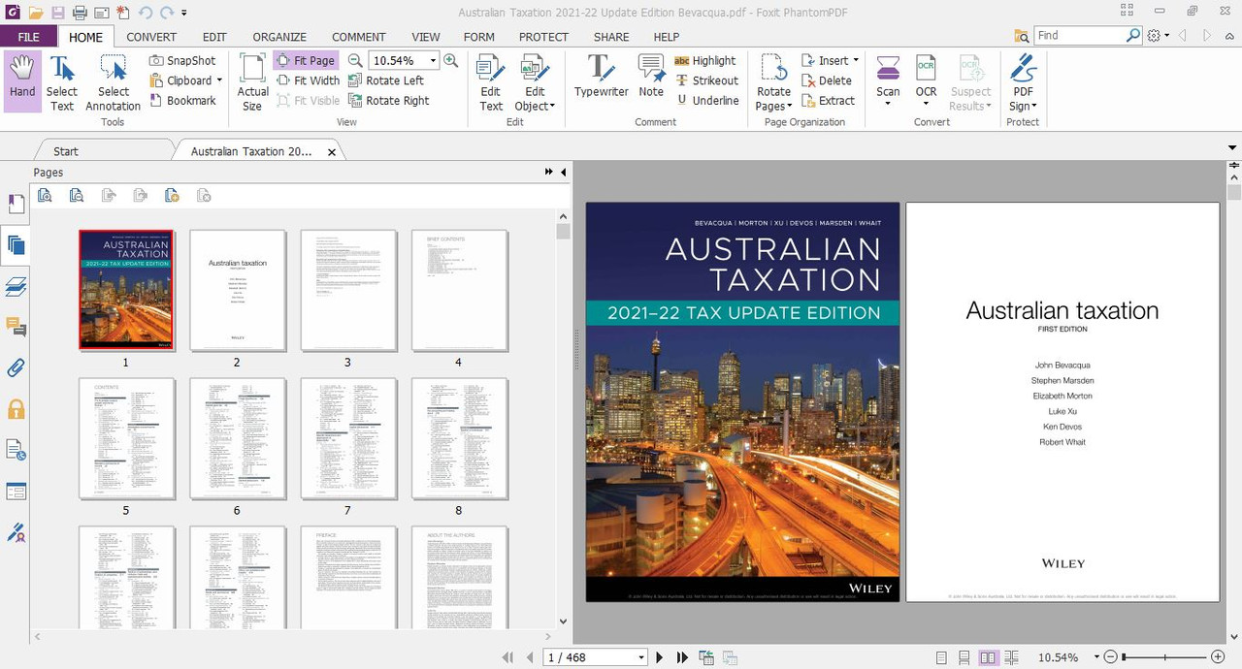Switch to the PROTECT ribbon tab
This screenshot has height=669, width=1242.
click(543, 37)
